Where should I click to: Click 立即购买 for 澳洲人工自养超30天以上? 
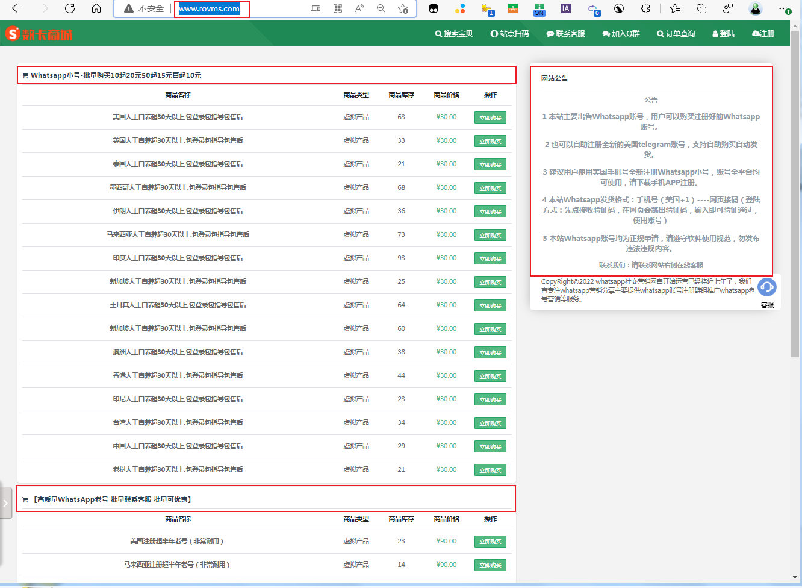pos(490,353)
